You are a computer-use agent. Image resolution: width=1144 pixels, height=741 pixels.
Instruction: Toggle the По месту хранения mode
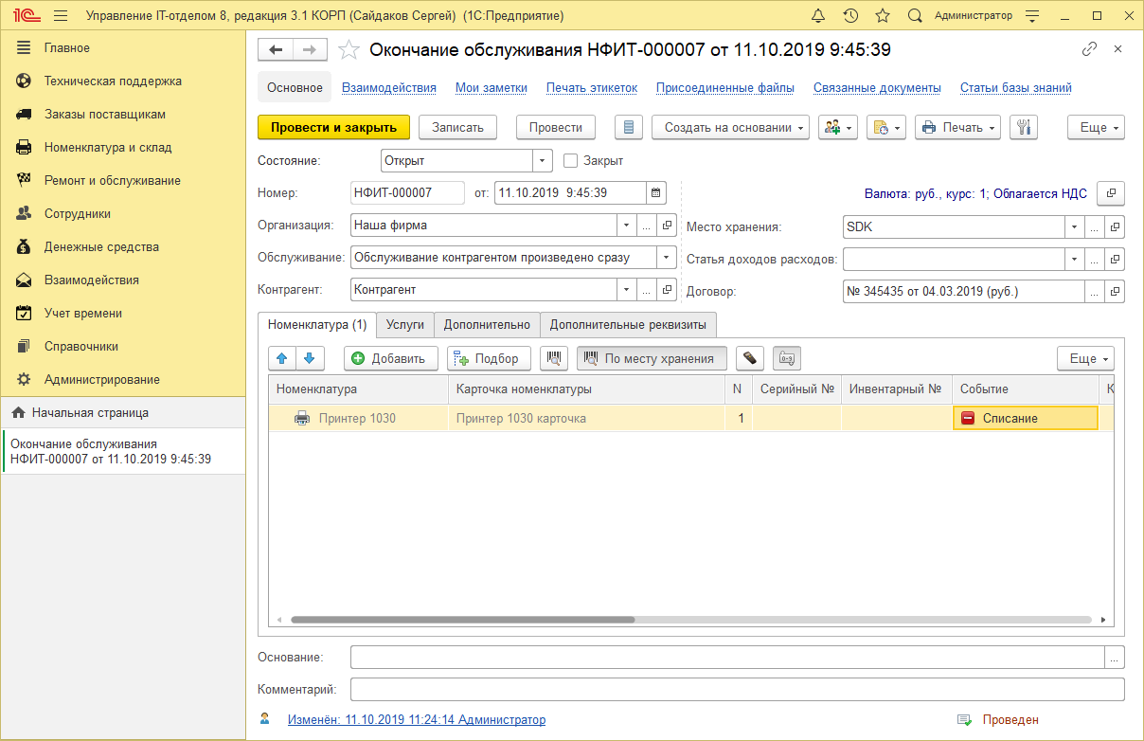click(x=652, y=358)
